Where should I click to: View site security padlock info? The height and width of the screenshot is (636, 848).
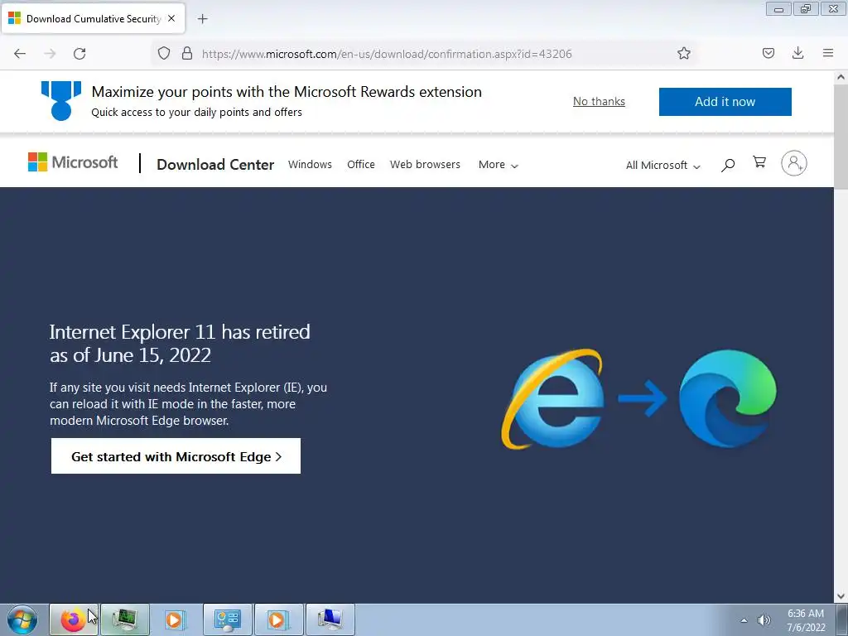pos(187,53)
